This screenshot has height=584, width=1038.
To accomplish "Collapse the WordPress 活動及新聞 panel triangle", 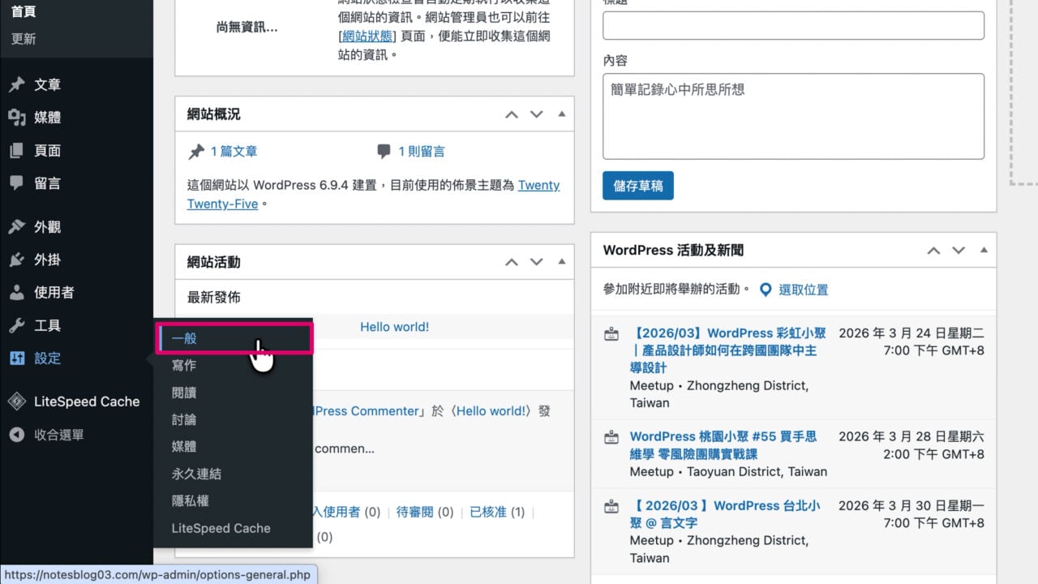I will coord(984,251).
